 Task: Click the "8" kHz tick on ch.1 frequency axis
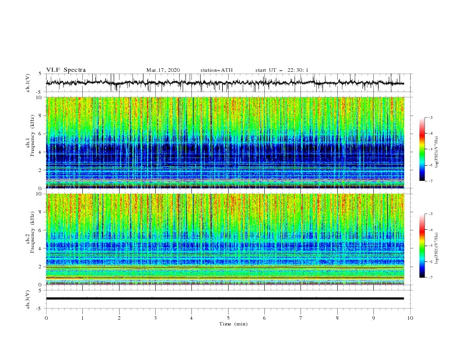point(41,116)
